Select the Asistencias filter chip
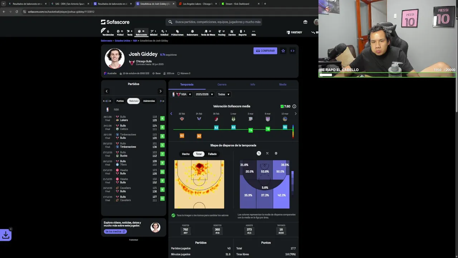 (x=149, y=101)
